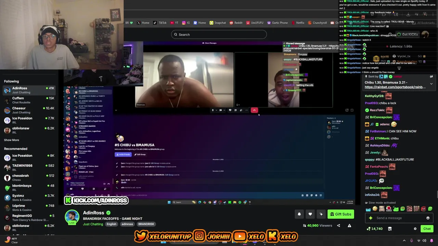Insert the laughing-crying emoji quick emote
This screenshot has height=246, width=438.
[375, 209]
